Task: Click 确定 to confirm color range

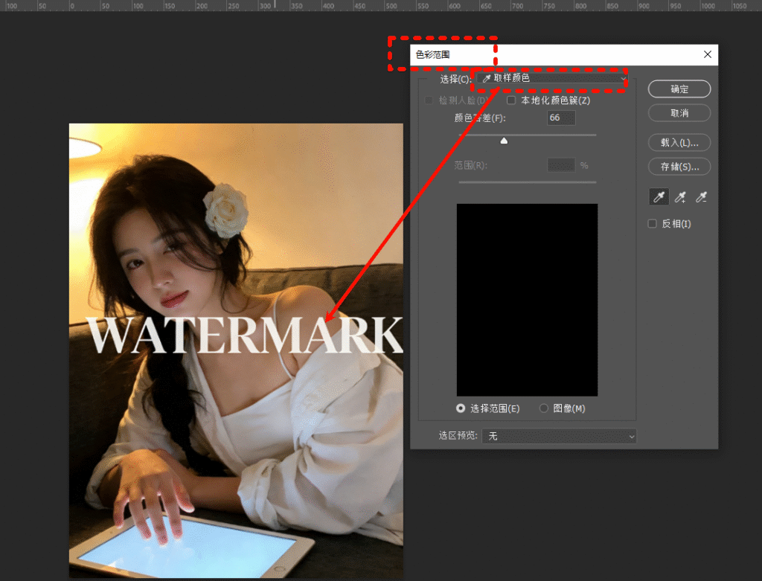Action: tap(679, 89)
